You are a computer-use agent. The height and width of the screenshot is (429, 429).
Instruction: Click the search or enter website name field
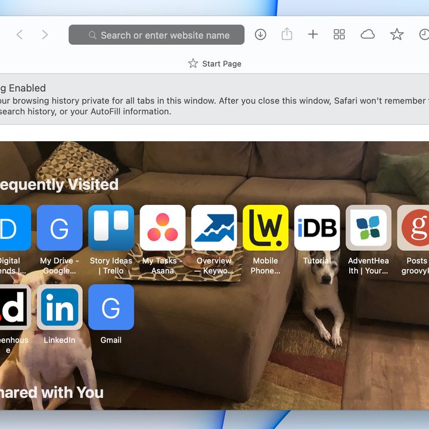[x=157, y=35]
